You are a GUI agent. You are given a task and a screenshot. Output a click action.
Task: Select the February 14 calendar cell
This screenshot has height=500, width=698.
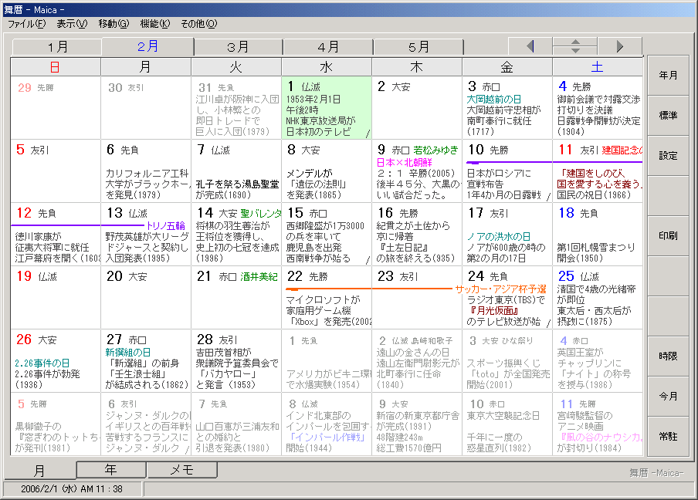(x=236, y=234)
